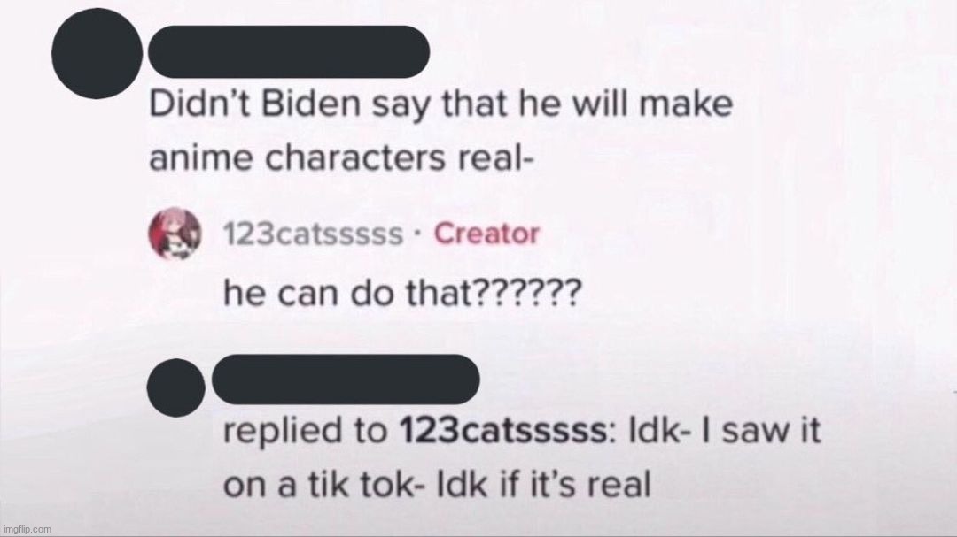Screen dimensions: 957x537
Task: Visit the 123catsssss username beside Creator
Action: point(313,234)
